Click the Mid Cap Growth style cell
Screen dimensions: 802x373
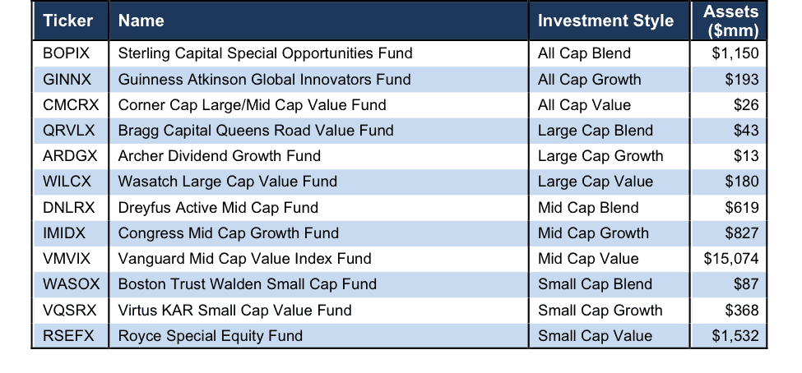coord(610,233)
